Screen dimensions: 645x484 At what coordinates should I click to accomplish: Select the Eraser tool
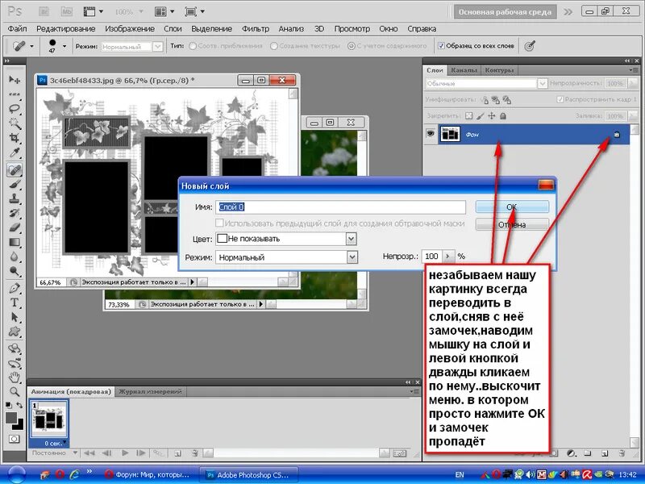[15, 227]
